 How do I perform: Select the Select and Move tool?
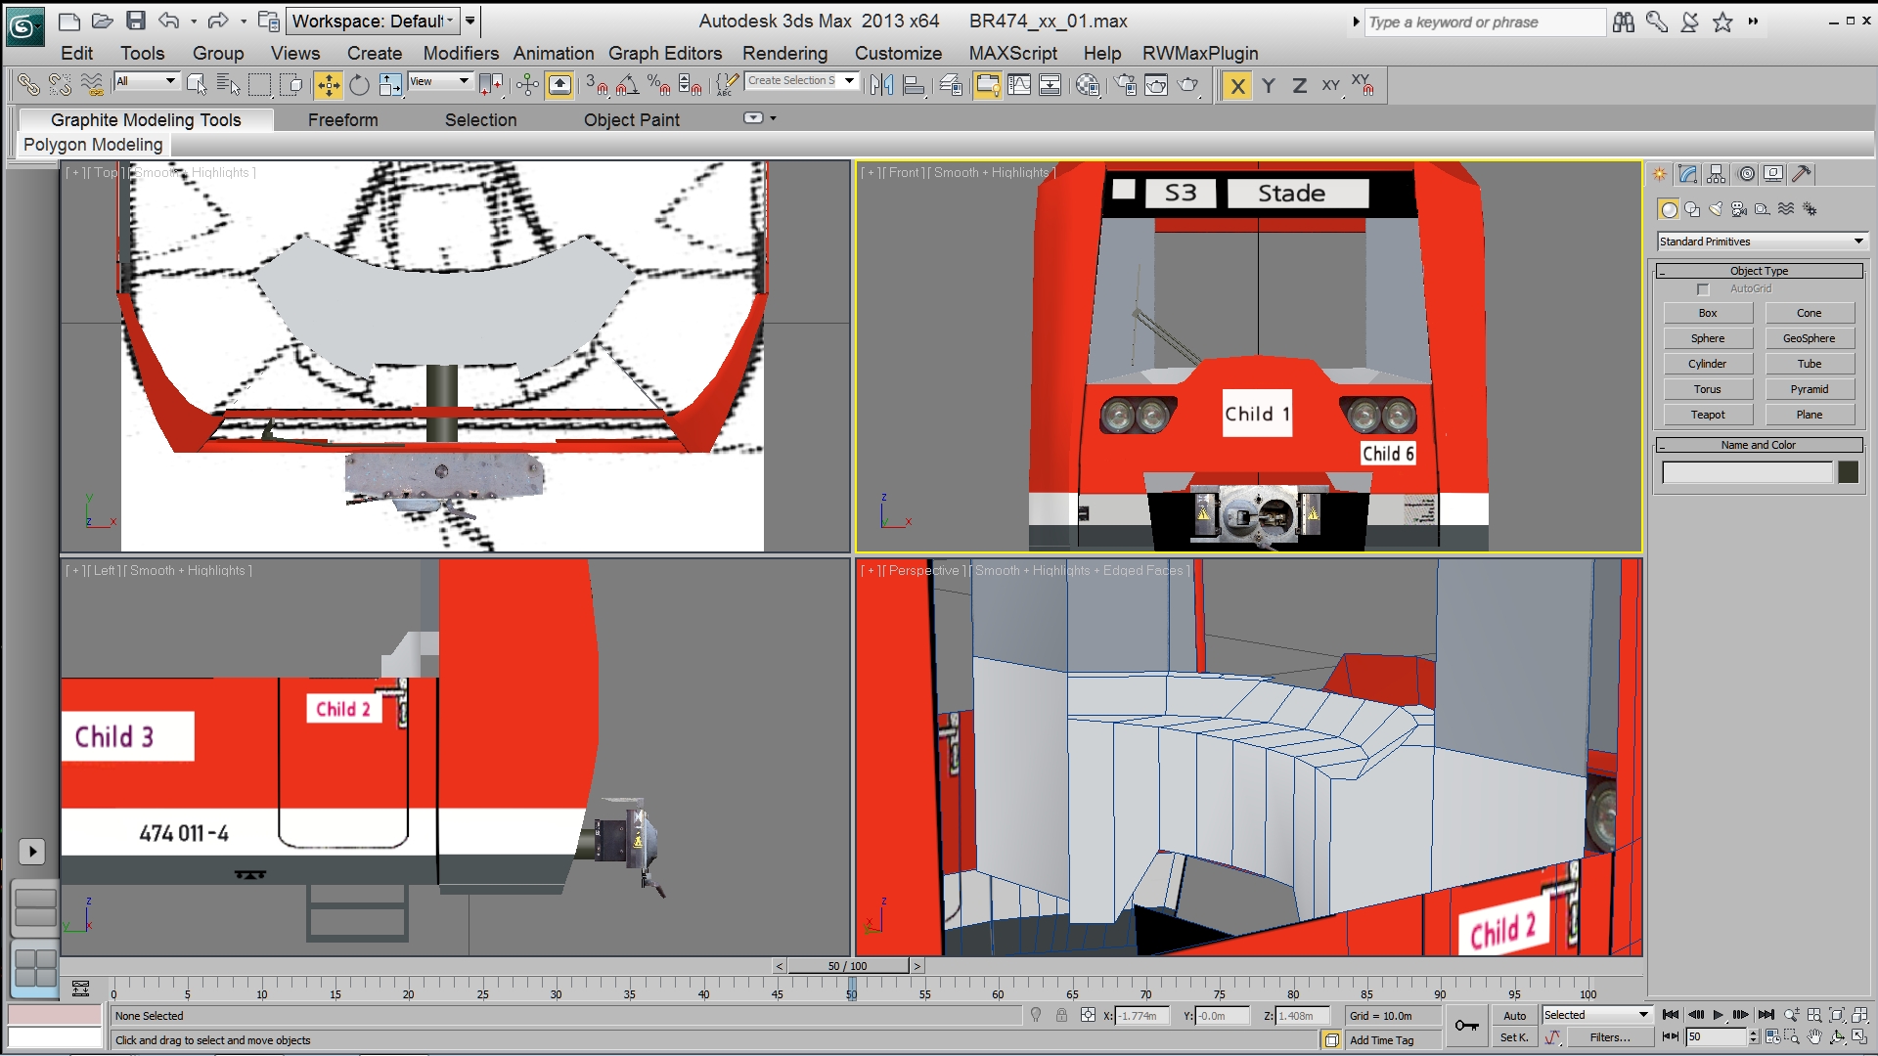click(329, 86)
